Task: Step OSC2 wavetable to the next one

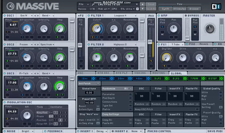Action: (38, 44)
